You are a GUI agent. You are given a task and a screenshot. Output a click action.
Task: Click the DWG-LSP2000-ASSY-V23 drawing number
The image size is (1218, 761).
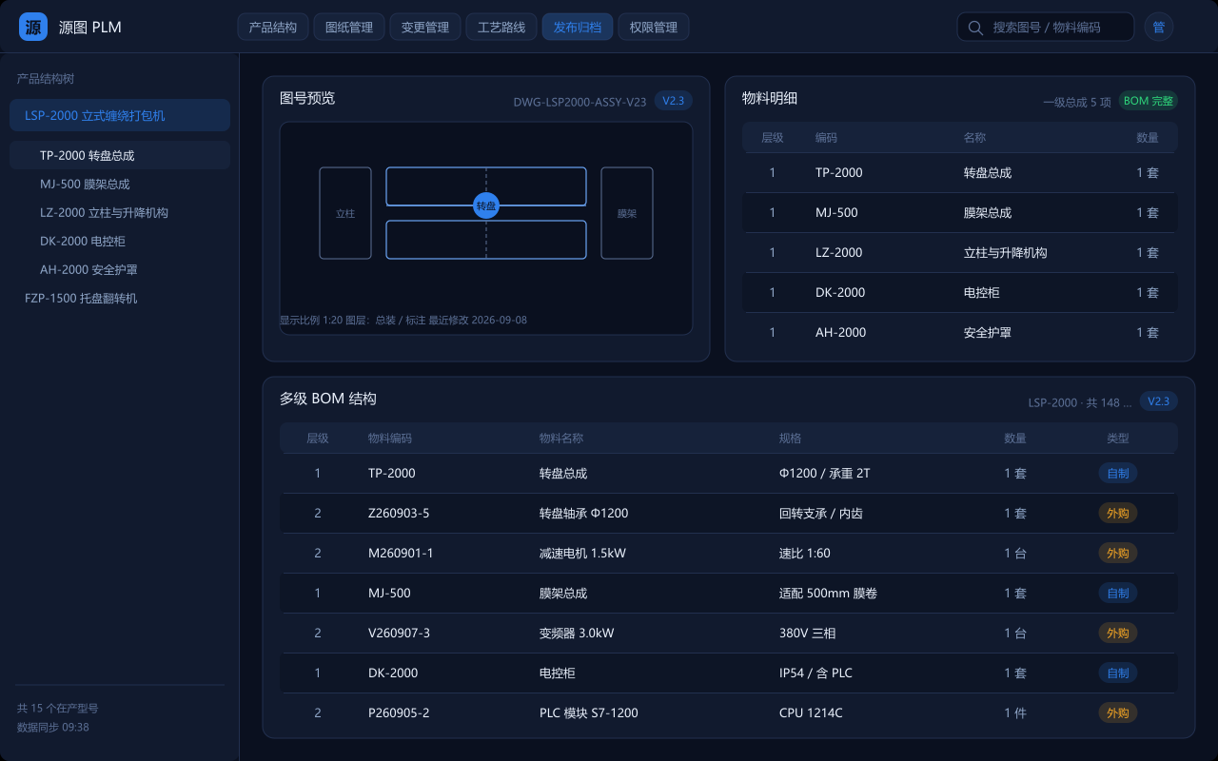580,102
